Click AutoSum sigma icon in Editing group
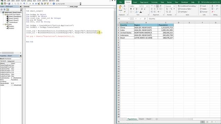This screenshot has width=221, height=124. [x=212, y=6]
